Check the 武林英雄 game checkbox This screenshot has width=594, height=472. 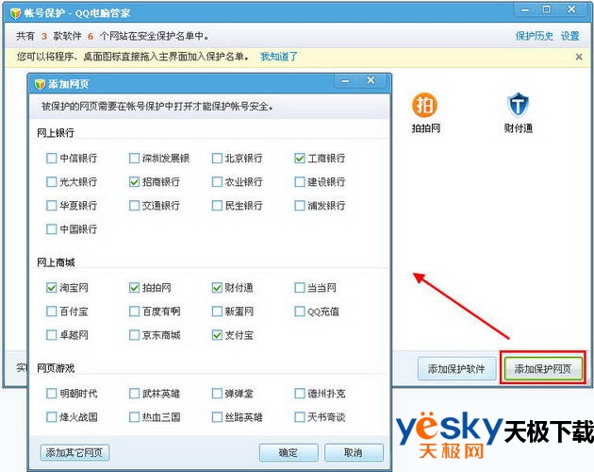[x=134, y=393]
